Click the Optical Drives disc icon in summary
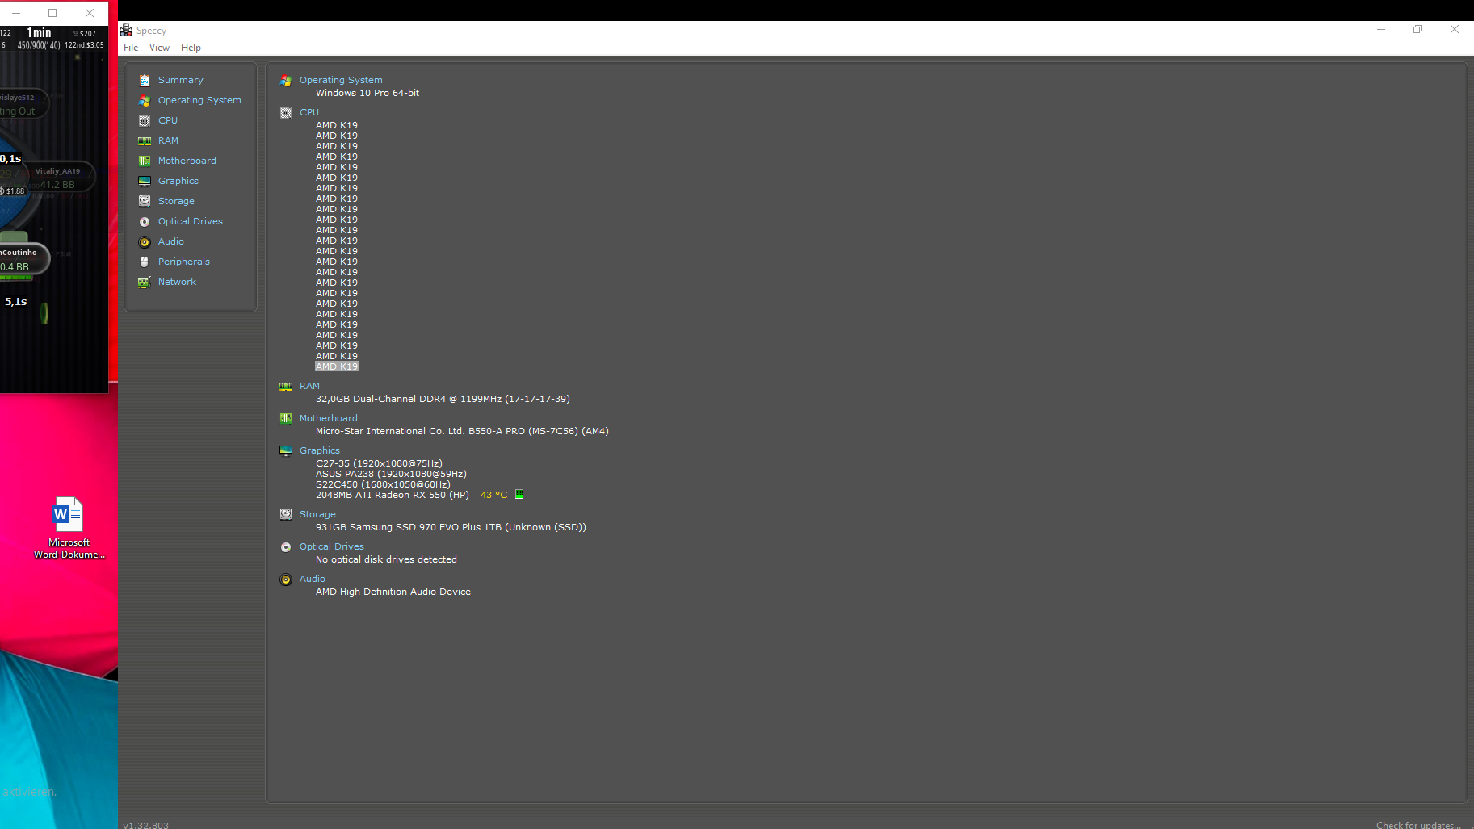The image size is (1474, 829). (x=286, y=546)
